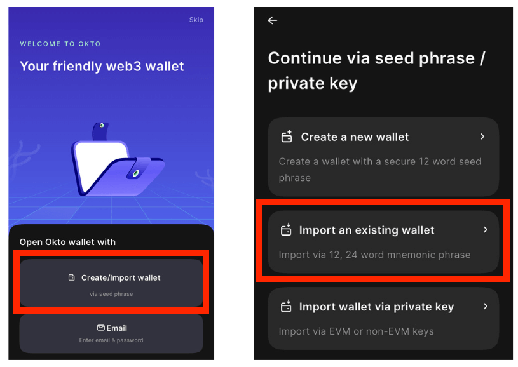Image resolution: width=518 pixels, height=367 pixels.
Task: Select Import an existing wallet option
Action: [x=383, y=242]
